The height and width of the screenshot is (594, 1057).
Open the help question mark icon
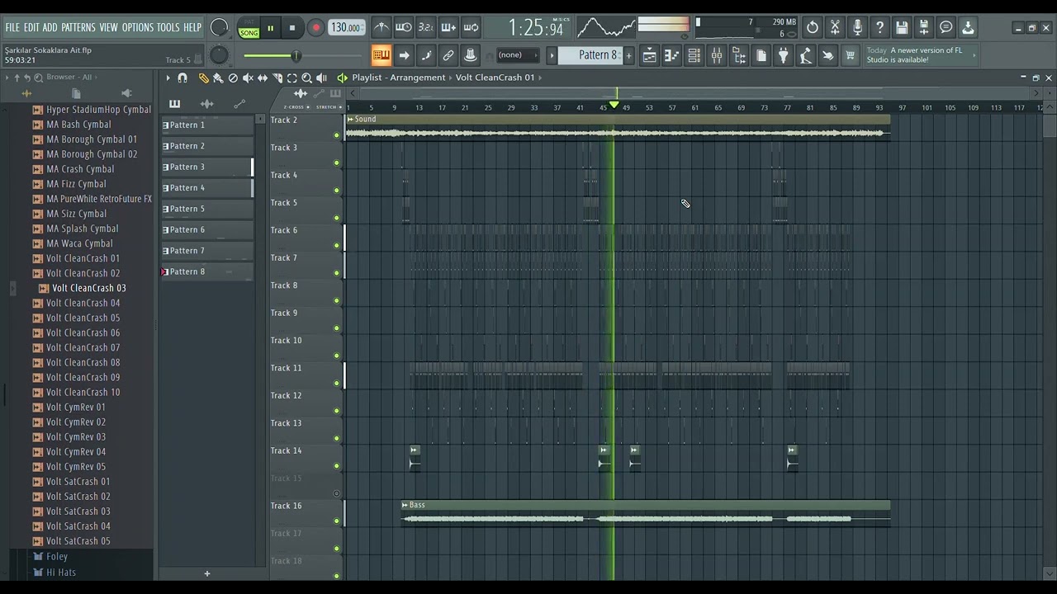tap(879, 27)
